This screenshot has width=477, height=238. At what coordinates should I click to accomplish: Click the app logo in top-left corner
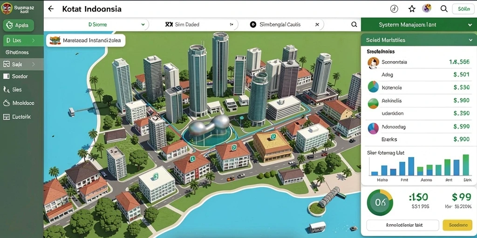pyautogui.click(x=7, y=8)
